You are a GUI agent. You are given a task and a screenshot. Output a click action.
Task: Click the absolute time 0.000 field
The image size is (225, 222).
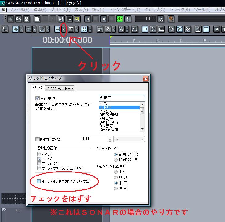(94, 139)
